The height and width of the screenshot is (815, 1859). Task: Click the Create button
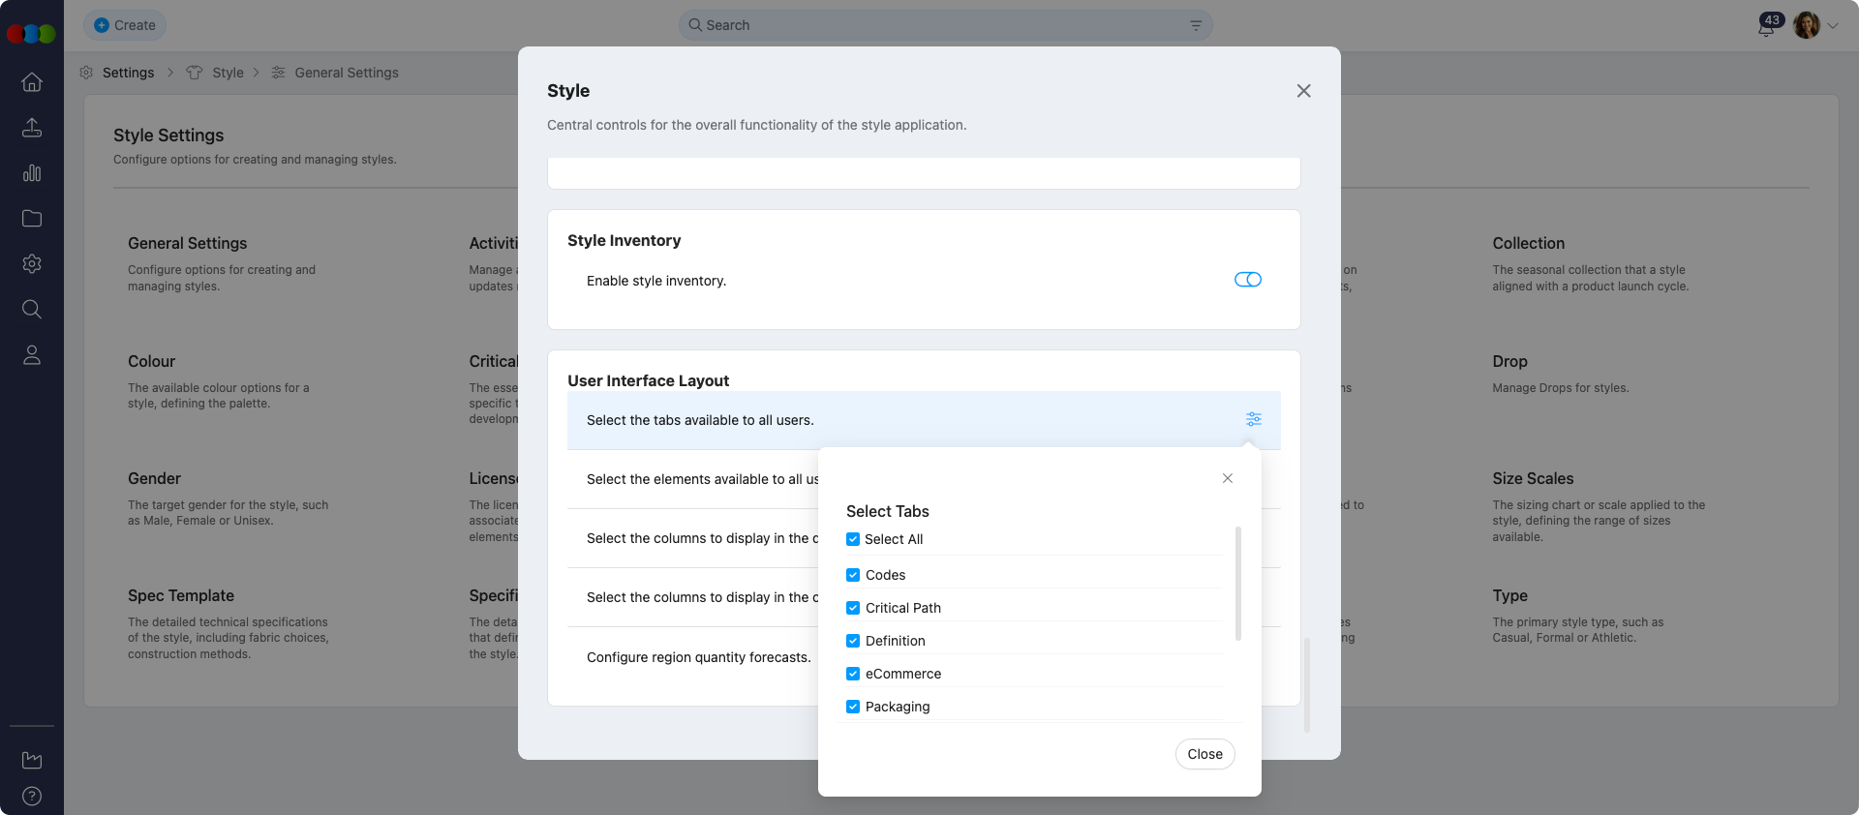tap(125, 25)
